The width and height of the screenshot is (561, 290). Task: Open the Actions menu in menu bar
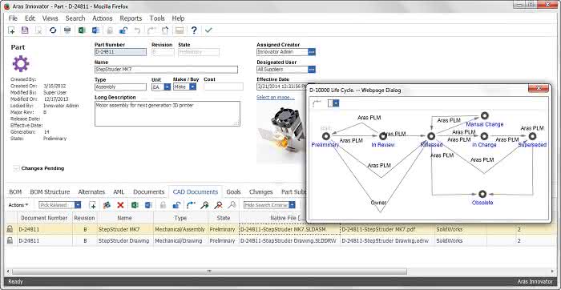[x=103, y=18]
